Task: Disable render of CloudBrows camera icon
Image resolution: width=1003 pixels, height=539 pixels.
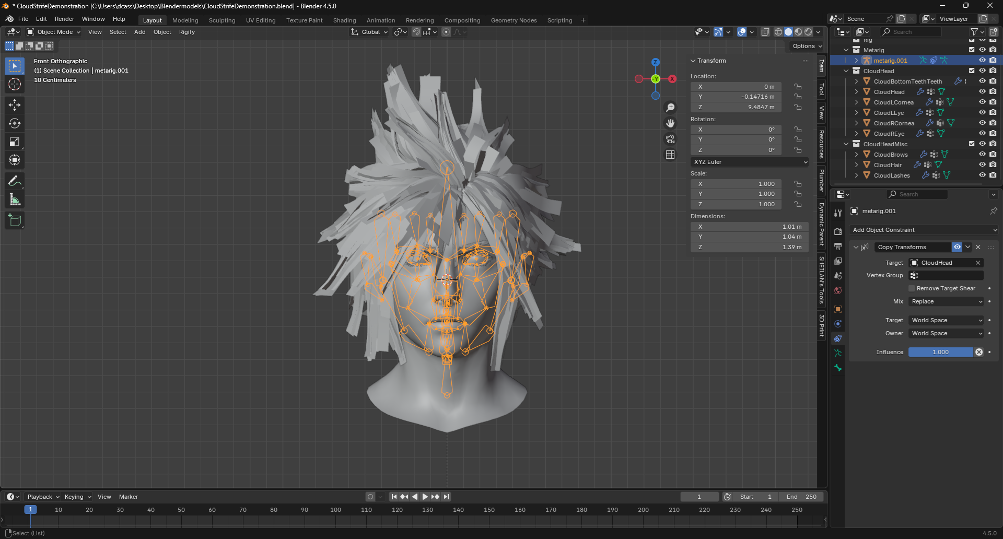Action: pyautogui.click(x=993, y=154)
